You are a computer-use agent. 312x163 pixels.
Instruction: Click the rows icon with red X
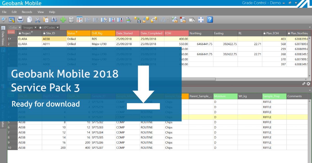[120, 19]
